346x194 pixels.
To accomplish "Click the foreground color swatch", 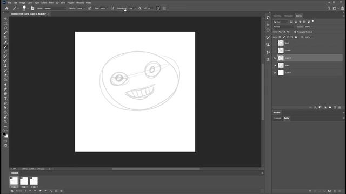I will tap(4, 134).
